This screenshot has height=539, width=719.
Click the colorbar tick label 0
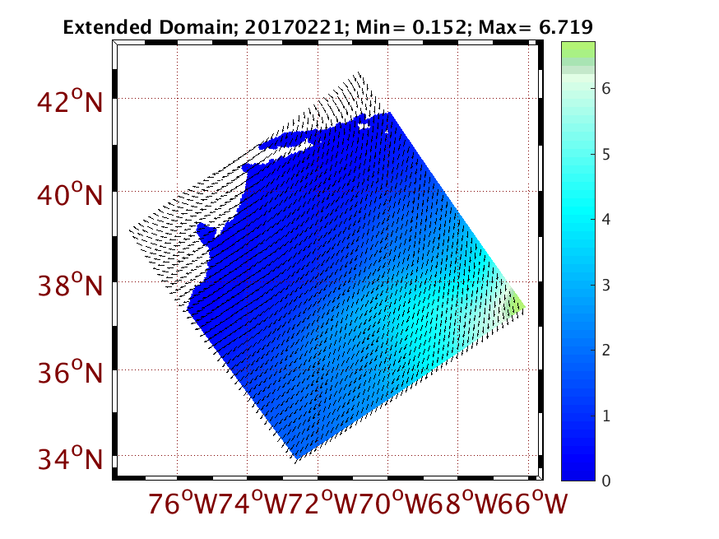coord(605,481)
